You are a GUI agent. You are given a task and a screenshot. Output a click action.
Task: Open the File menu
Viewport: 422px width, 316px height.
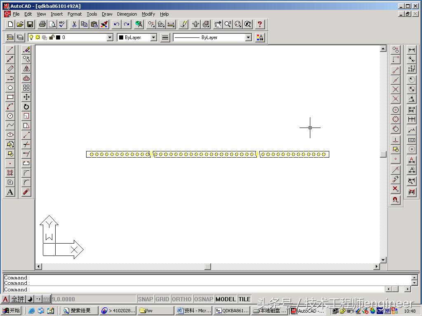[16, 14]
